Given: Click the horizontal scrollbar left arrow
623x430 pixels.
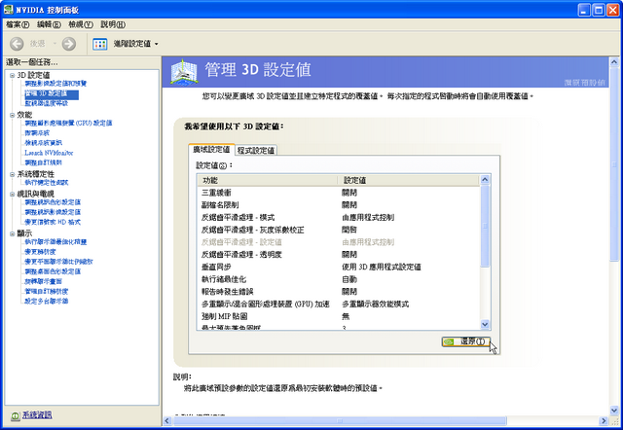Looking at the screenshot, I should tap(167, 421).
